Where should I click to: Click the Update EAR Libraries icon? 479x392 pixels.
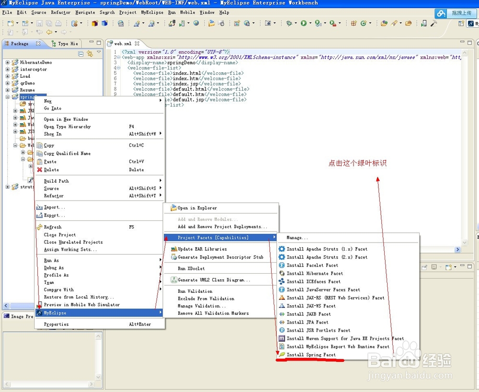point(173,249)
